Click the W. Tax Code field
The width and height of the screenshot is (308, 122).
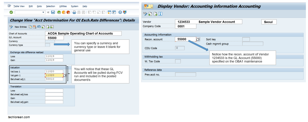point(178,61)
